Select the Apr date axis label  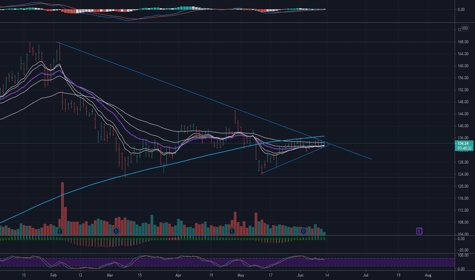(x=178, y=275)
